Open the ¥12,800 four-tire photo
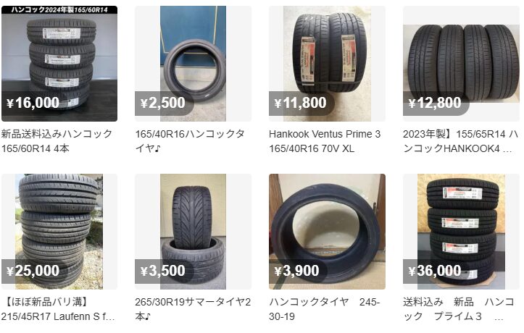The height and width of the screenshot is (333, 524). pos(461,64)
